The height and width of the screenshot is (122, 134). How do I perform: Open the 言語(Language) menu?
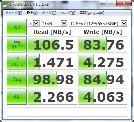point(92,13)
